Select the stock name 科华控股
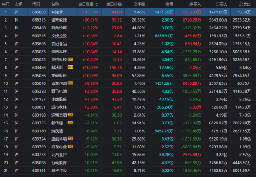 click(x=59, y=171)
